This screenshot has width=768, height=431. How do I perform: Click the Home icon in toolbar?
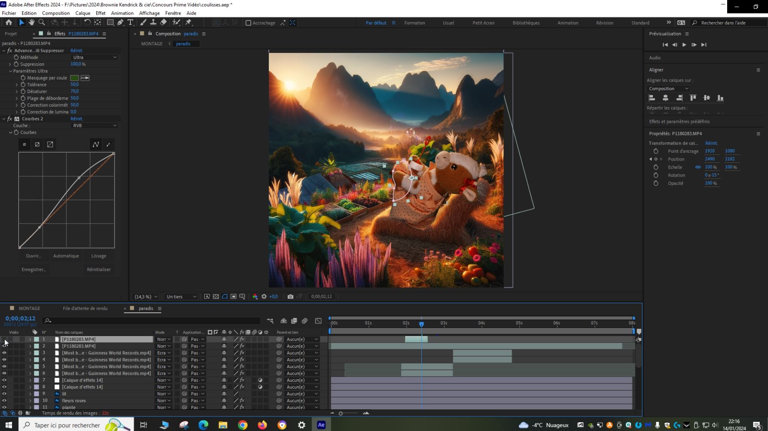9,22
